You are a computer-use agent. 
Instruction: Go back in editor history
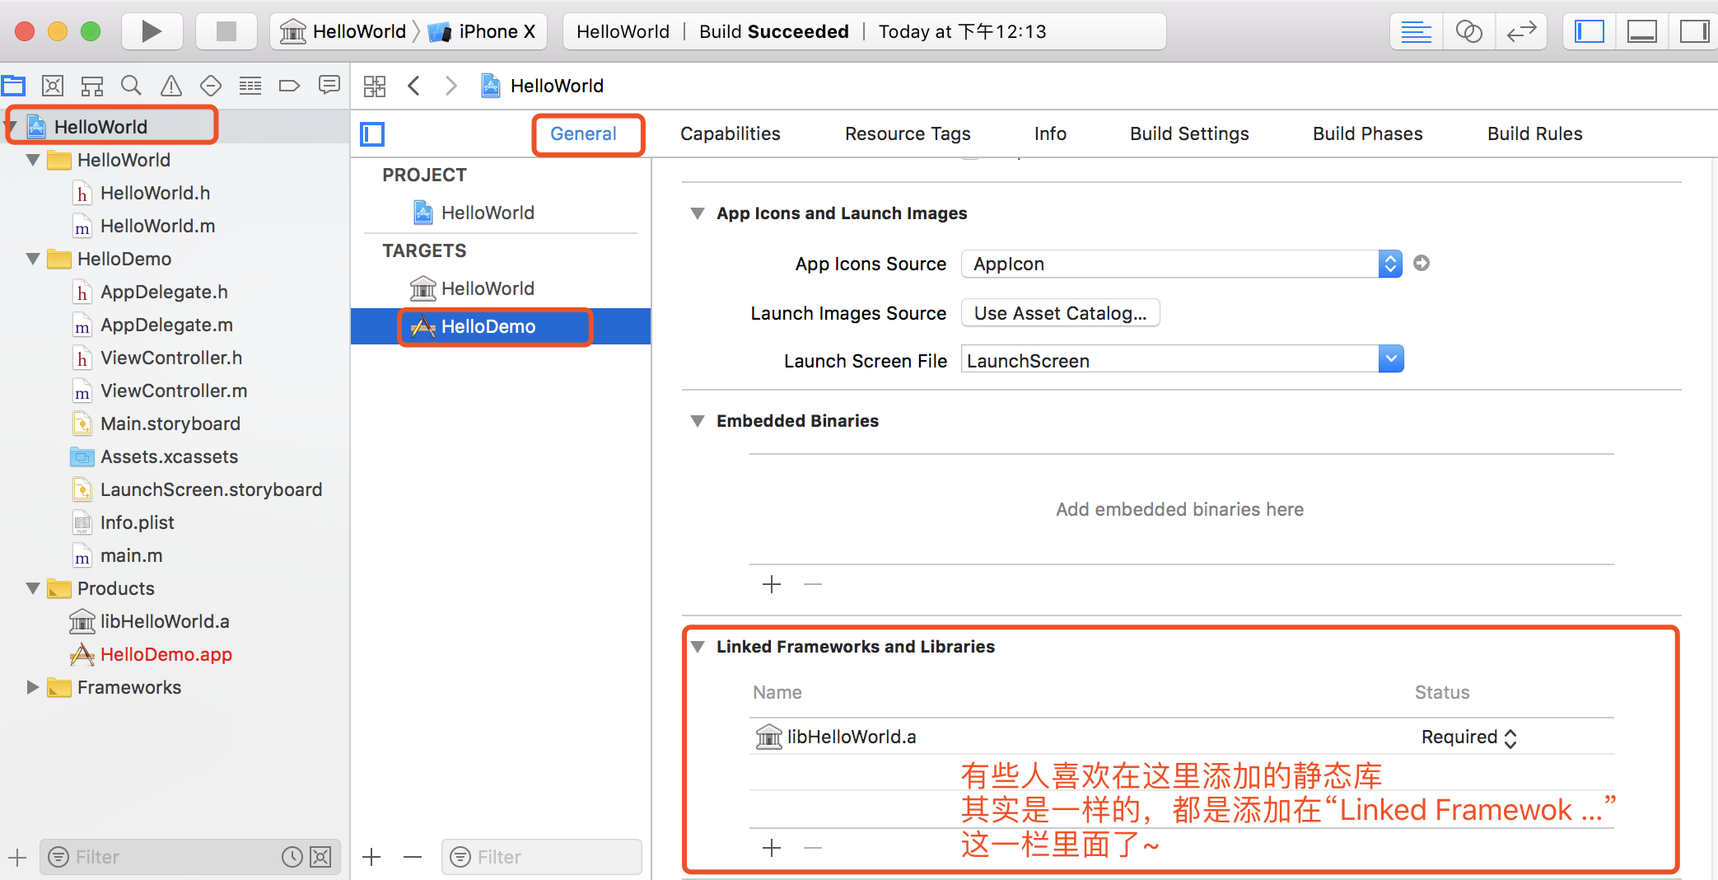point(414,86)
